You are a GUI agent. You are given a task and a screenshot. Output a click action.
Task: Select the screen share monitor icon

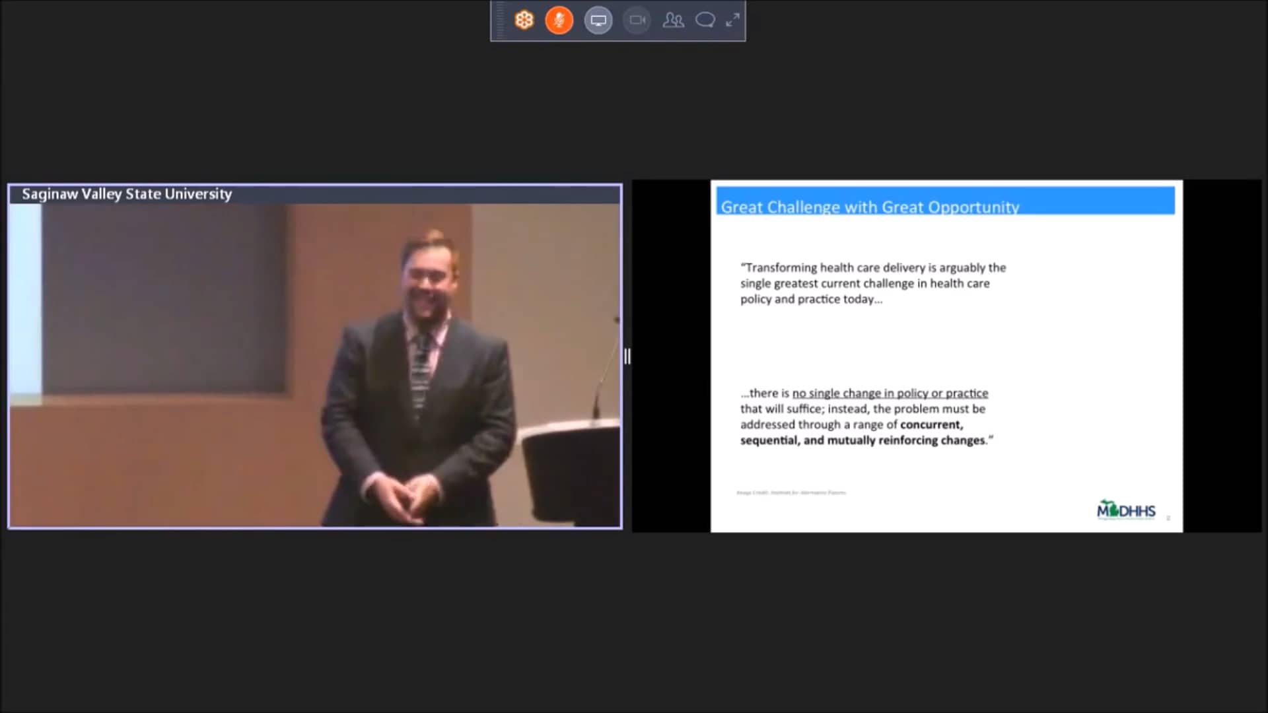[598, 20]
